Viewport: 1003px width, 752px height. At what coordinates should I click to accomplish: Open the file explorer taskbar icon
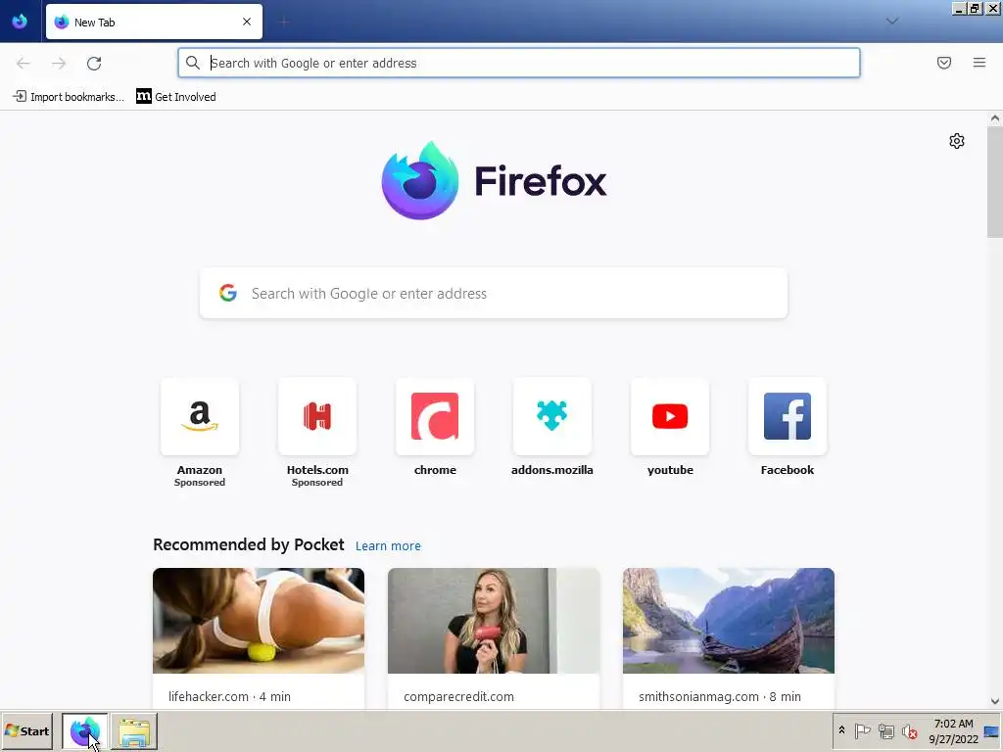pos(134,730)
